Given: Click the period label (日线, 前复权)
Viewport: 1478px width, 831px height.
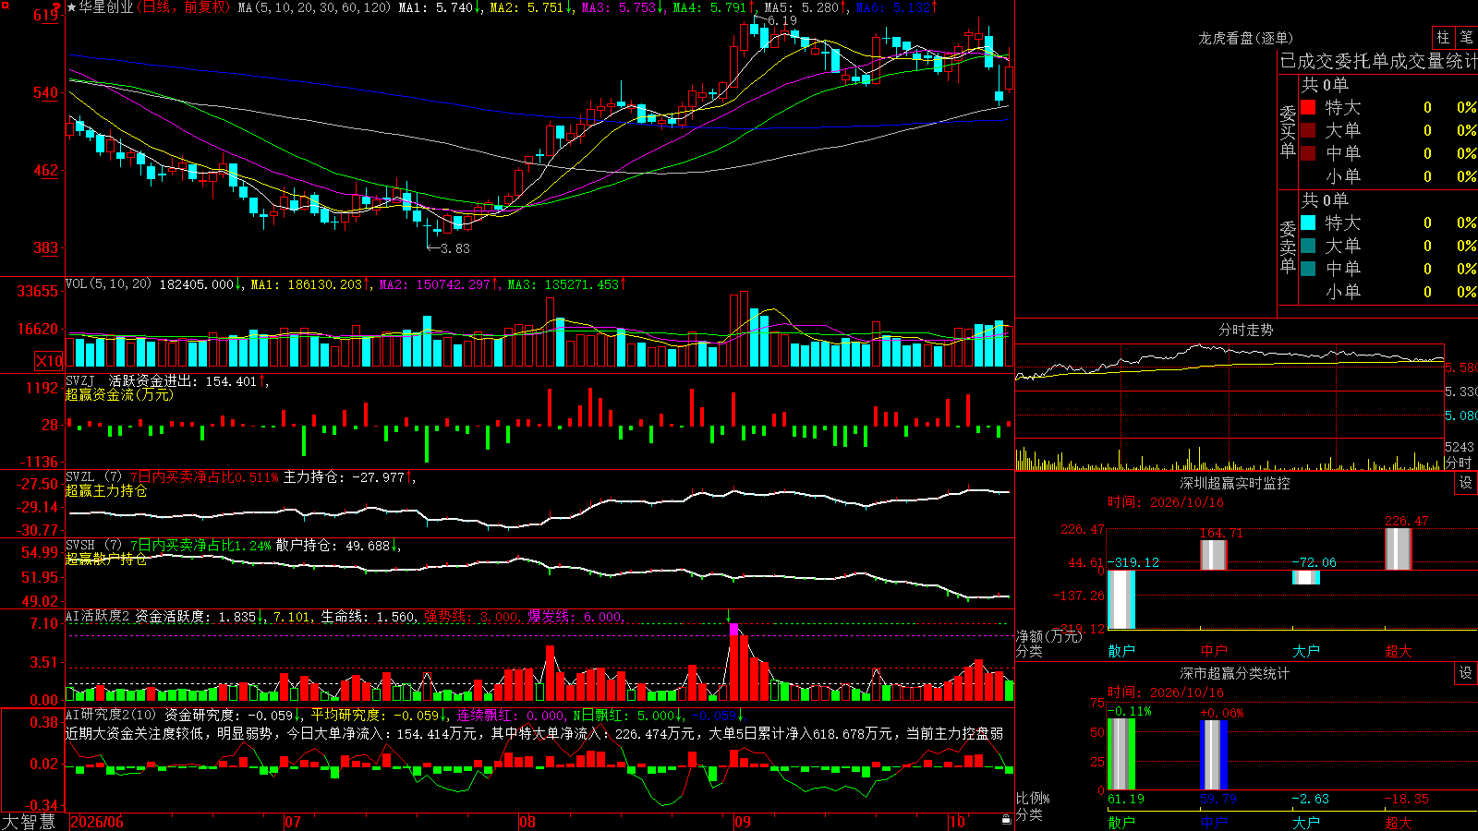Looking at the screenshot, I should click(x=185, y=7).
